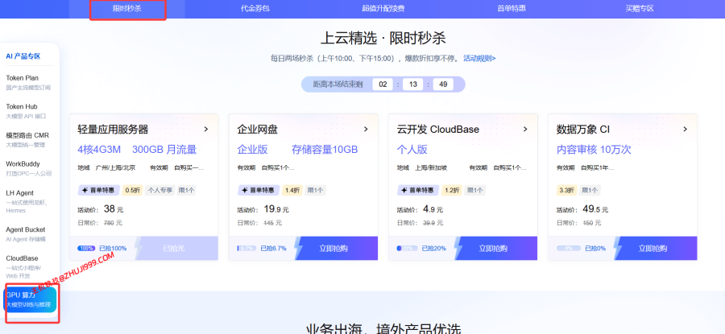This screenshot has height=334, width=725.
Task: Expand the 云开发 CloudBase card arrow
Action: click(525, 130)
